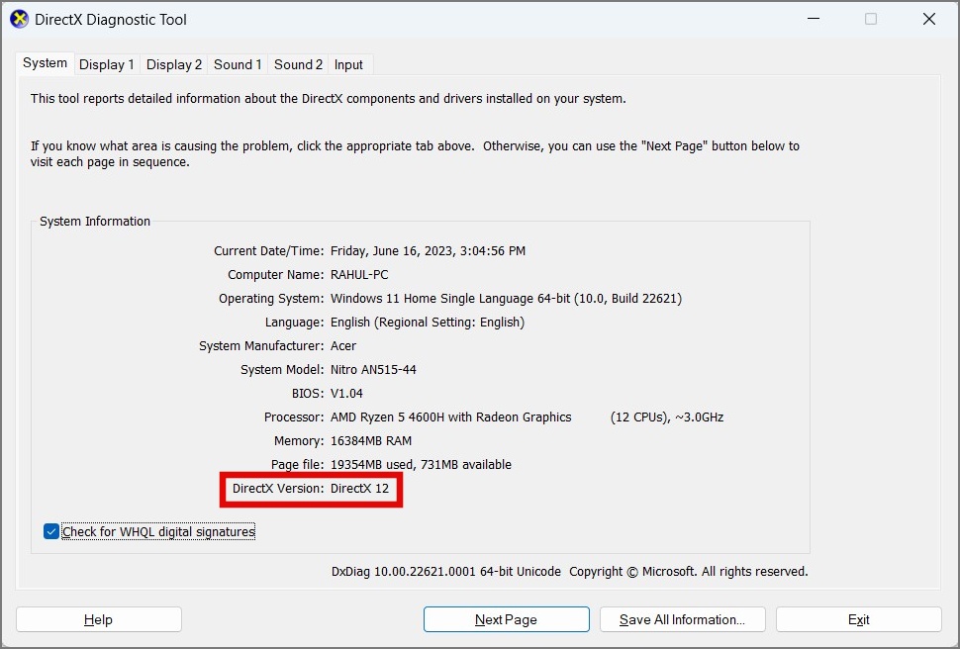Click the DxDiag 10.00.22621.0001 version text
Screen dimensions: 960x649
click(446, 572)
